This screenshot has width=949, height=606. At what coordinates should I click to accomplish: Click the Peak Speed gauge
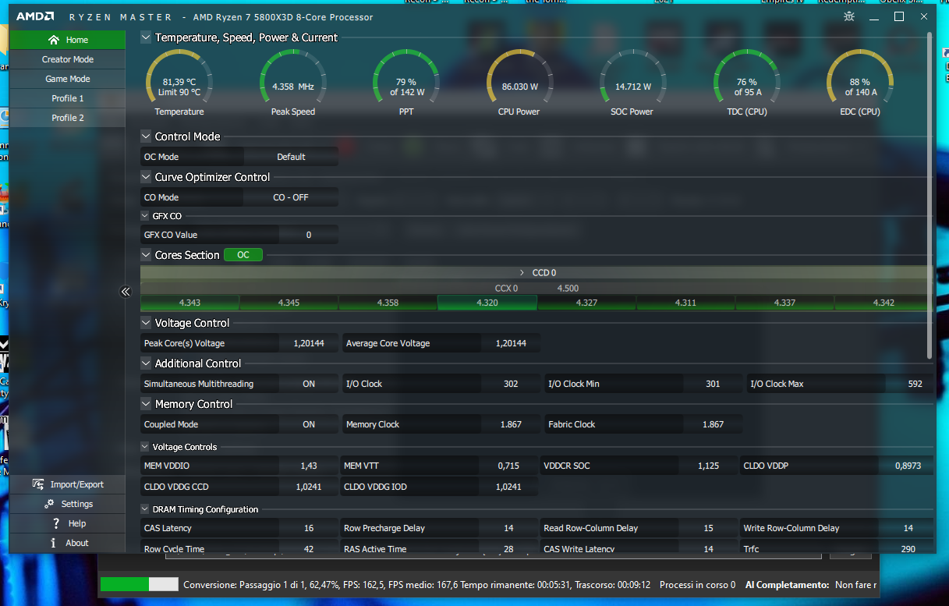point(293,83)
